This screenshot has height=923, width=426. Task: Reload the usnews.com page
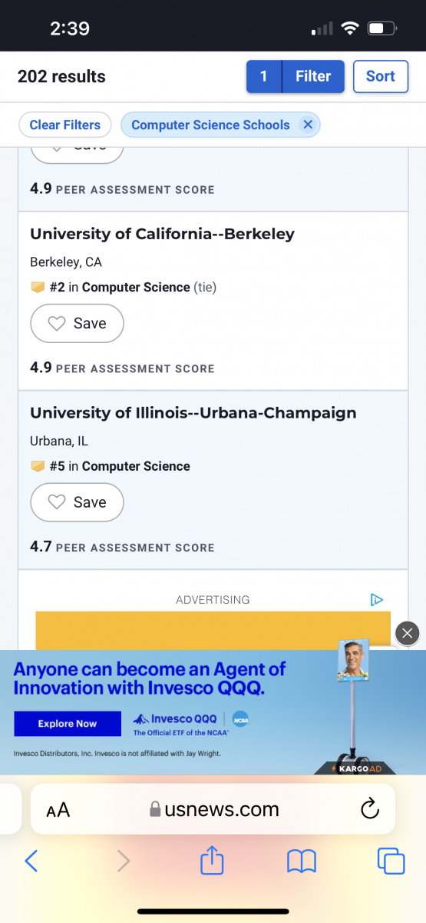(x=370, y=808)
